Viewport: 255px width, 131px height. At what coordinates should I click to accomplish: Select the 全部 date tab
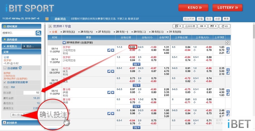(53, 32)
